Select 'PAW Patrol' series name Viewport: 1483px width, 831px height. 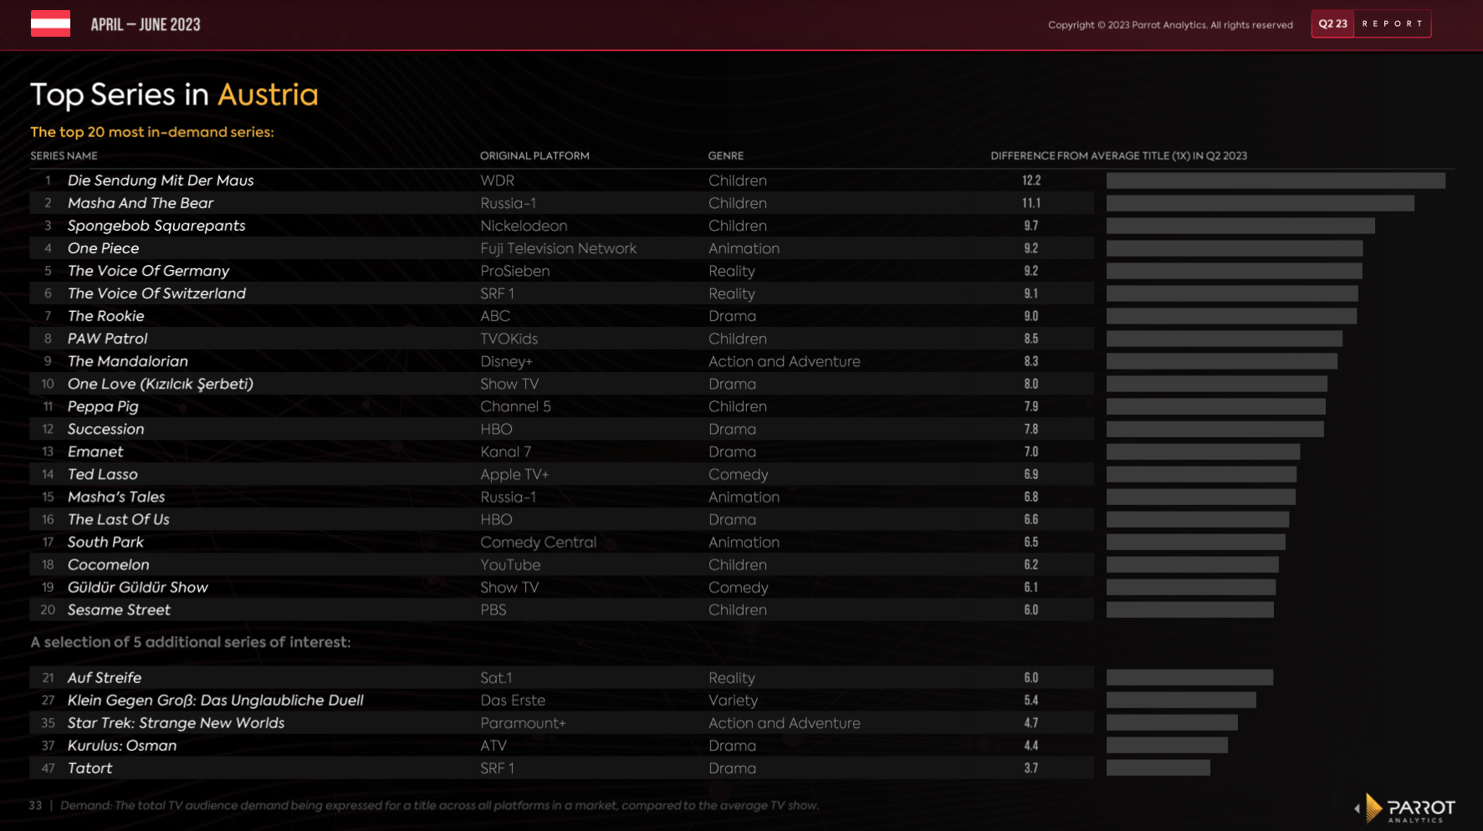coord(107,339)
